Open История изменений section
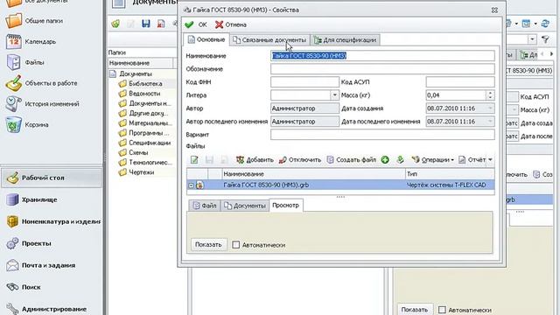The image size is (560, 315). pos(43,104)
